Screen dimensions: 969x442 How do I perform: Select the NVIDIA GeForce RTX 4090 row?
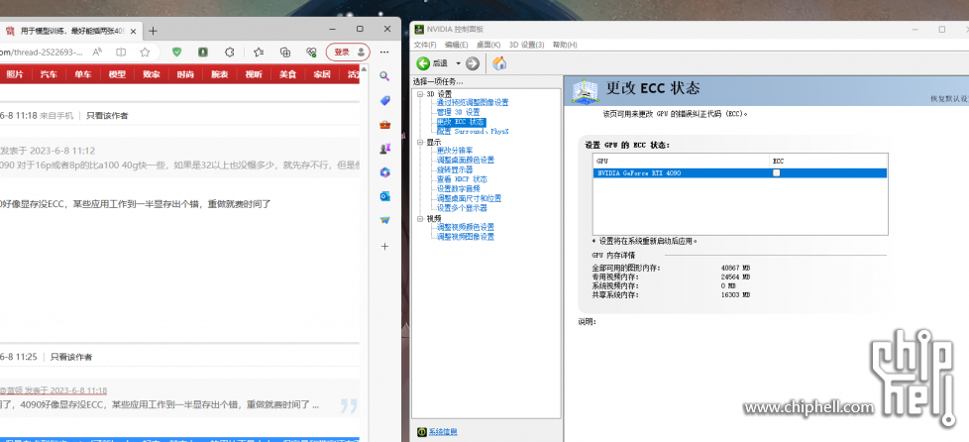[740, 173]
